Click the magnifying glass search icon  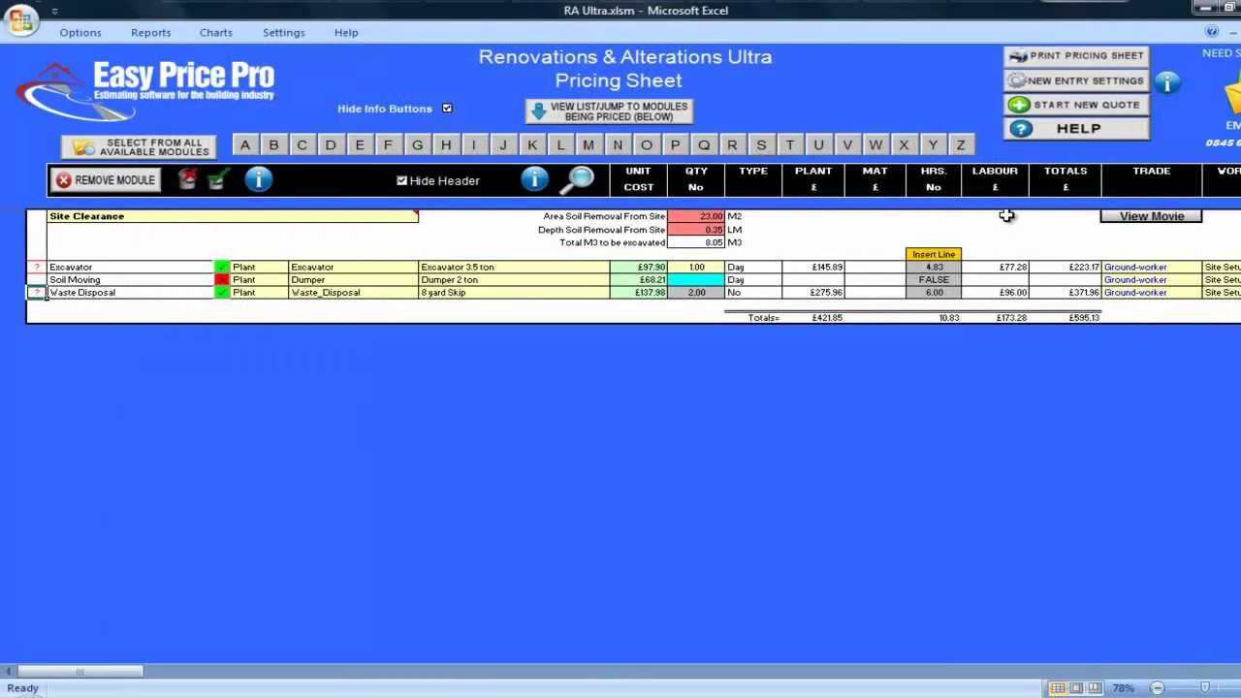[x=579, y=179]
